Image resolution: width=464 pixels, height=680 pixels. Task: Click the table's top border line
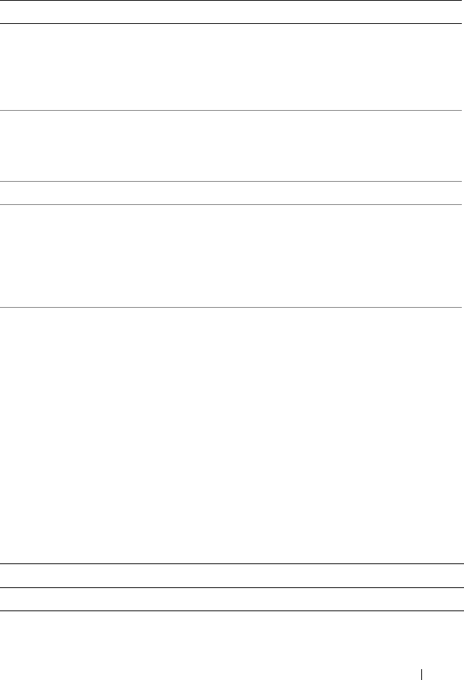click(x=232, y=1)
